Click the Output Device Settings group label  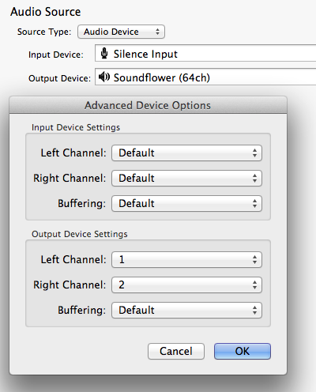pos(80,234)
